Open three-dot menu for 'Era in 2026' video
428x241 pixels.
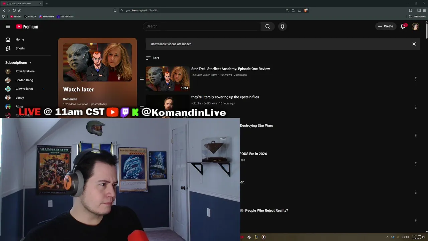pos(416,164)
